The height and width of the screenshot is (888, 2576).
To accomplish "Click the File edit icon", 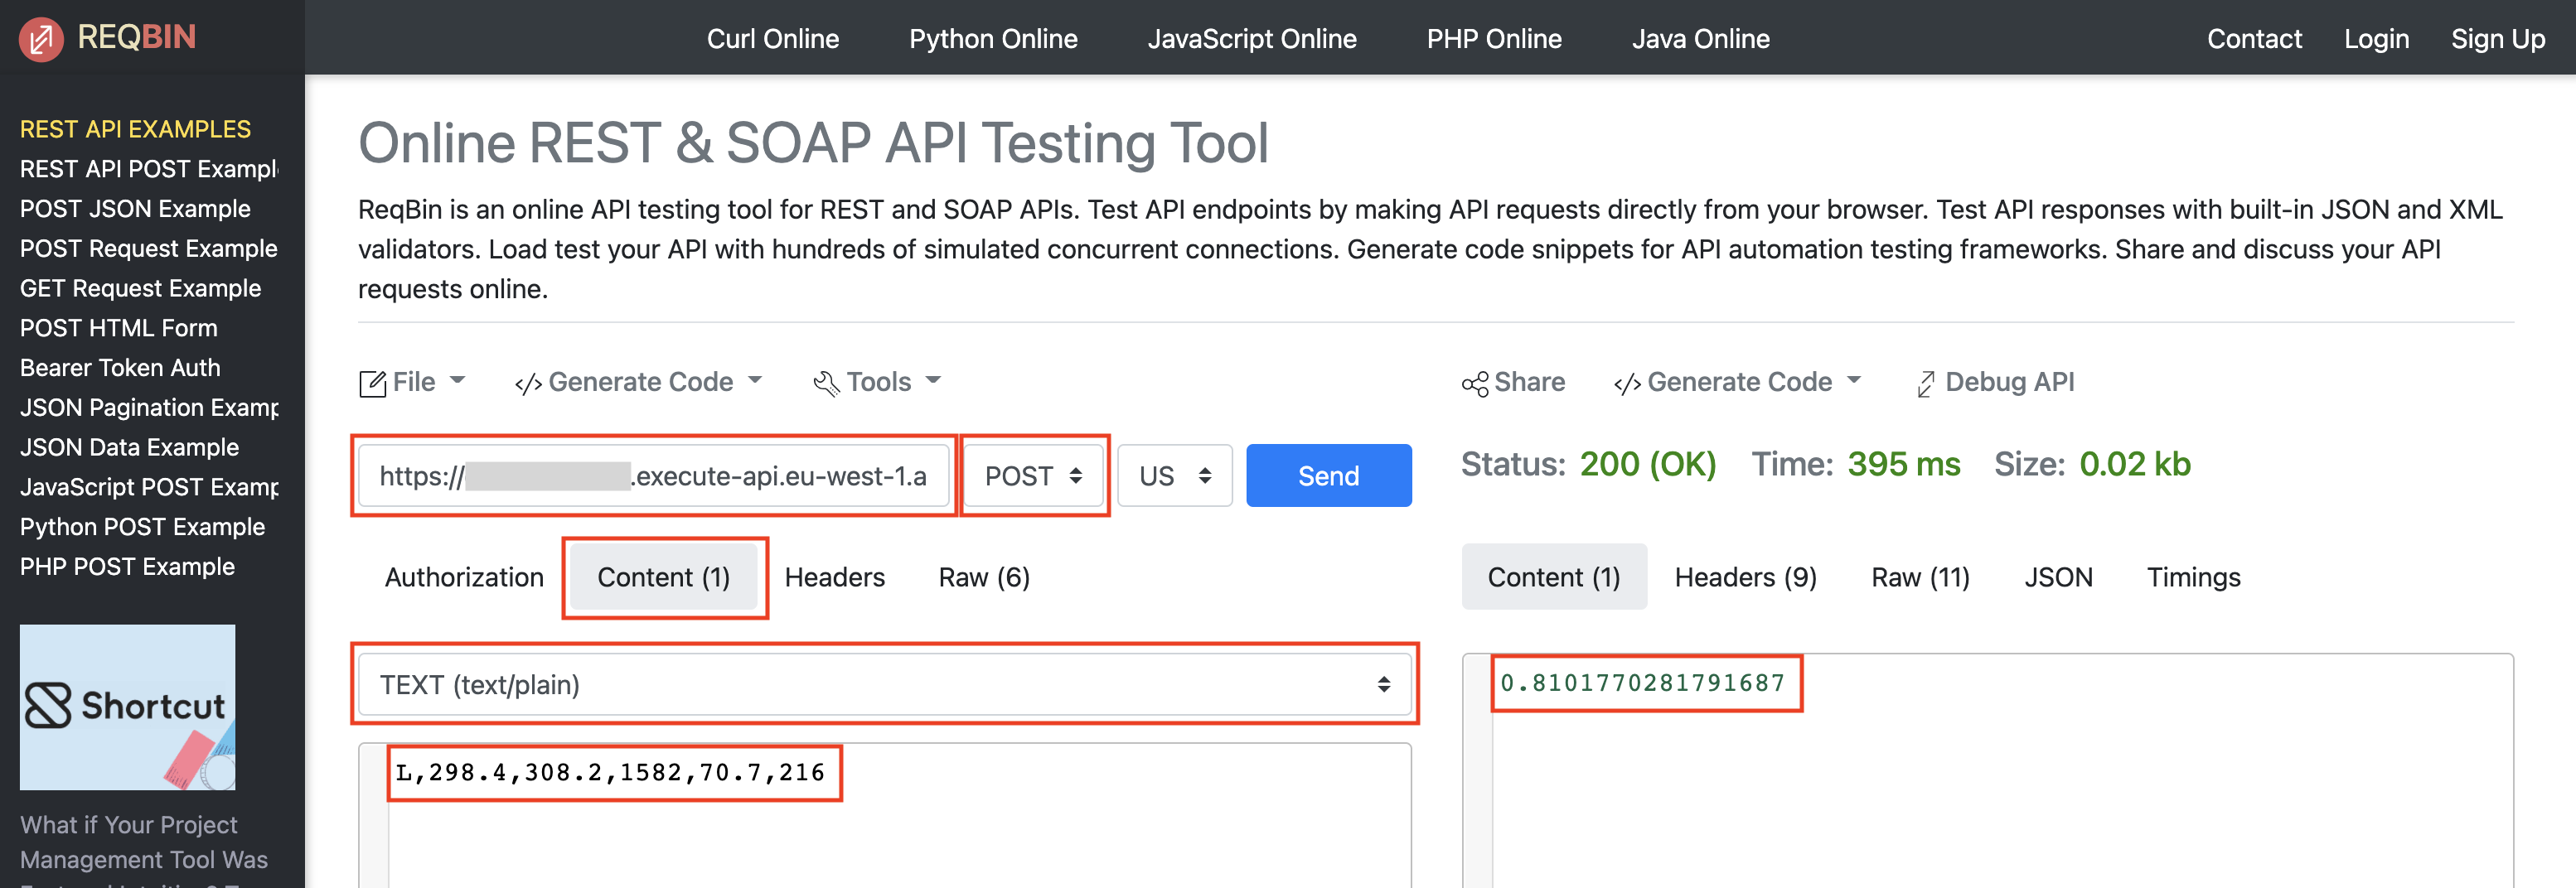I will [x=372, y=384].
